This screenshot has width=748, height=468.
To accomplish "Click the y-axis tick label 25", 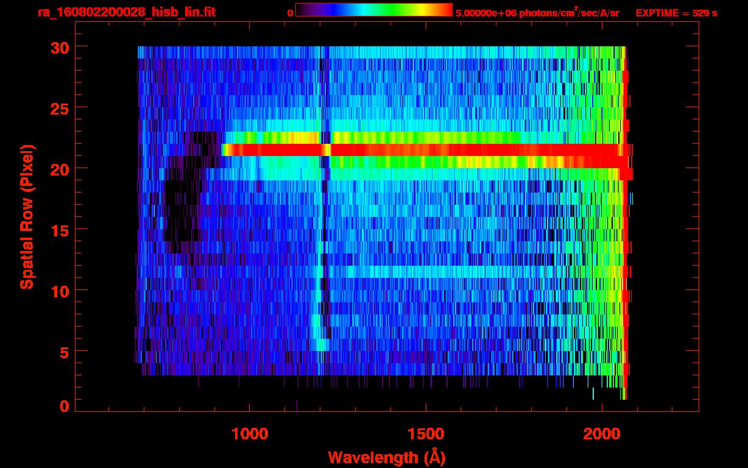I will [x=58, y=108].
